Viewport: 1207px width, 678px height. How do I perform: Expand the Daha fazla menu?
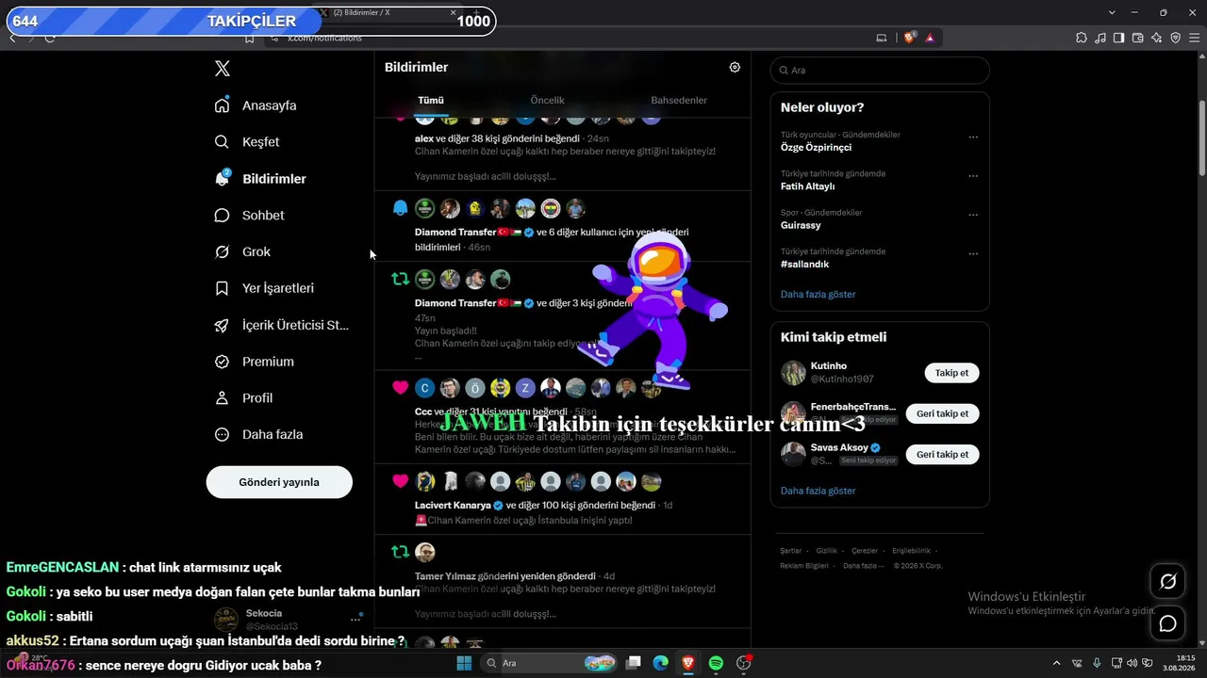pyautogui.click(x=258, y=435)
